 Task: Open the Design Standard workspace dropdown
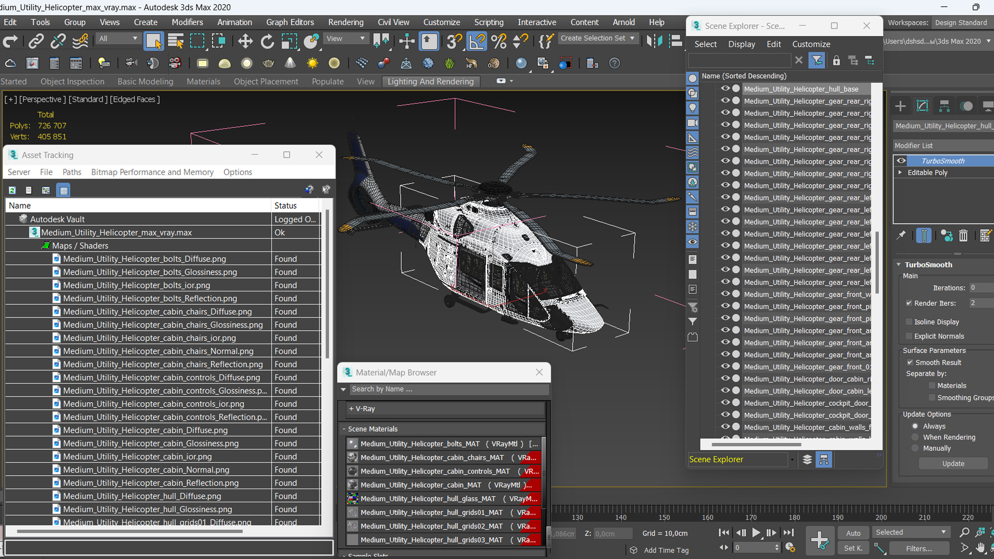coord(962,23)
